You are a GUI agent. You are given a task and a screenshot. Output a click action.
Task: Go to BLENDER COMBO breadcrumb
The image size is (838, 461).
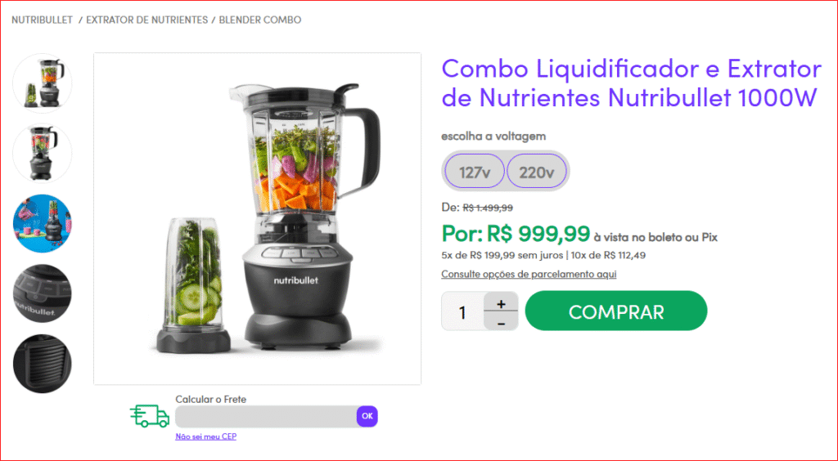click(x=260, y=20)
